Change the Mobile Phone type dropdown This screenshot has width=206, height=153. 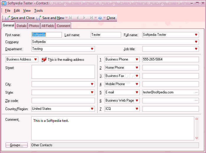137,84
